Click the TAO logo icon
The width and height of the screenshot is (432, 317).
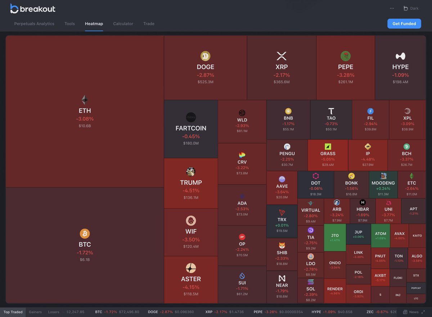pos(331,111)
